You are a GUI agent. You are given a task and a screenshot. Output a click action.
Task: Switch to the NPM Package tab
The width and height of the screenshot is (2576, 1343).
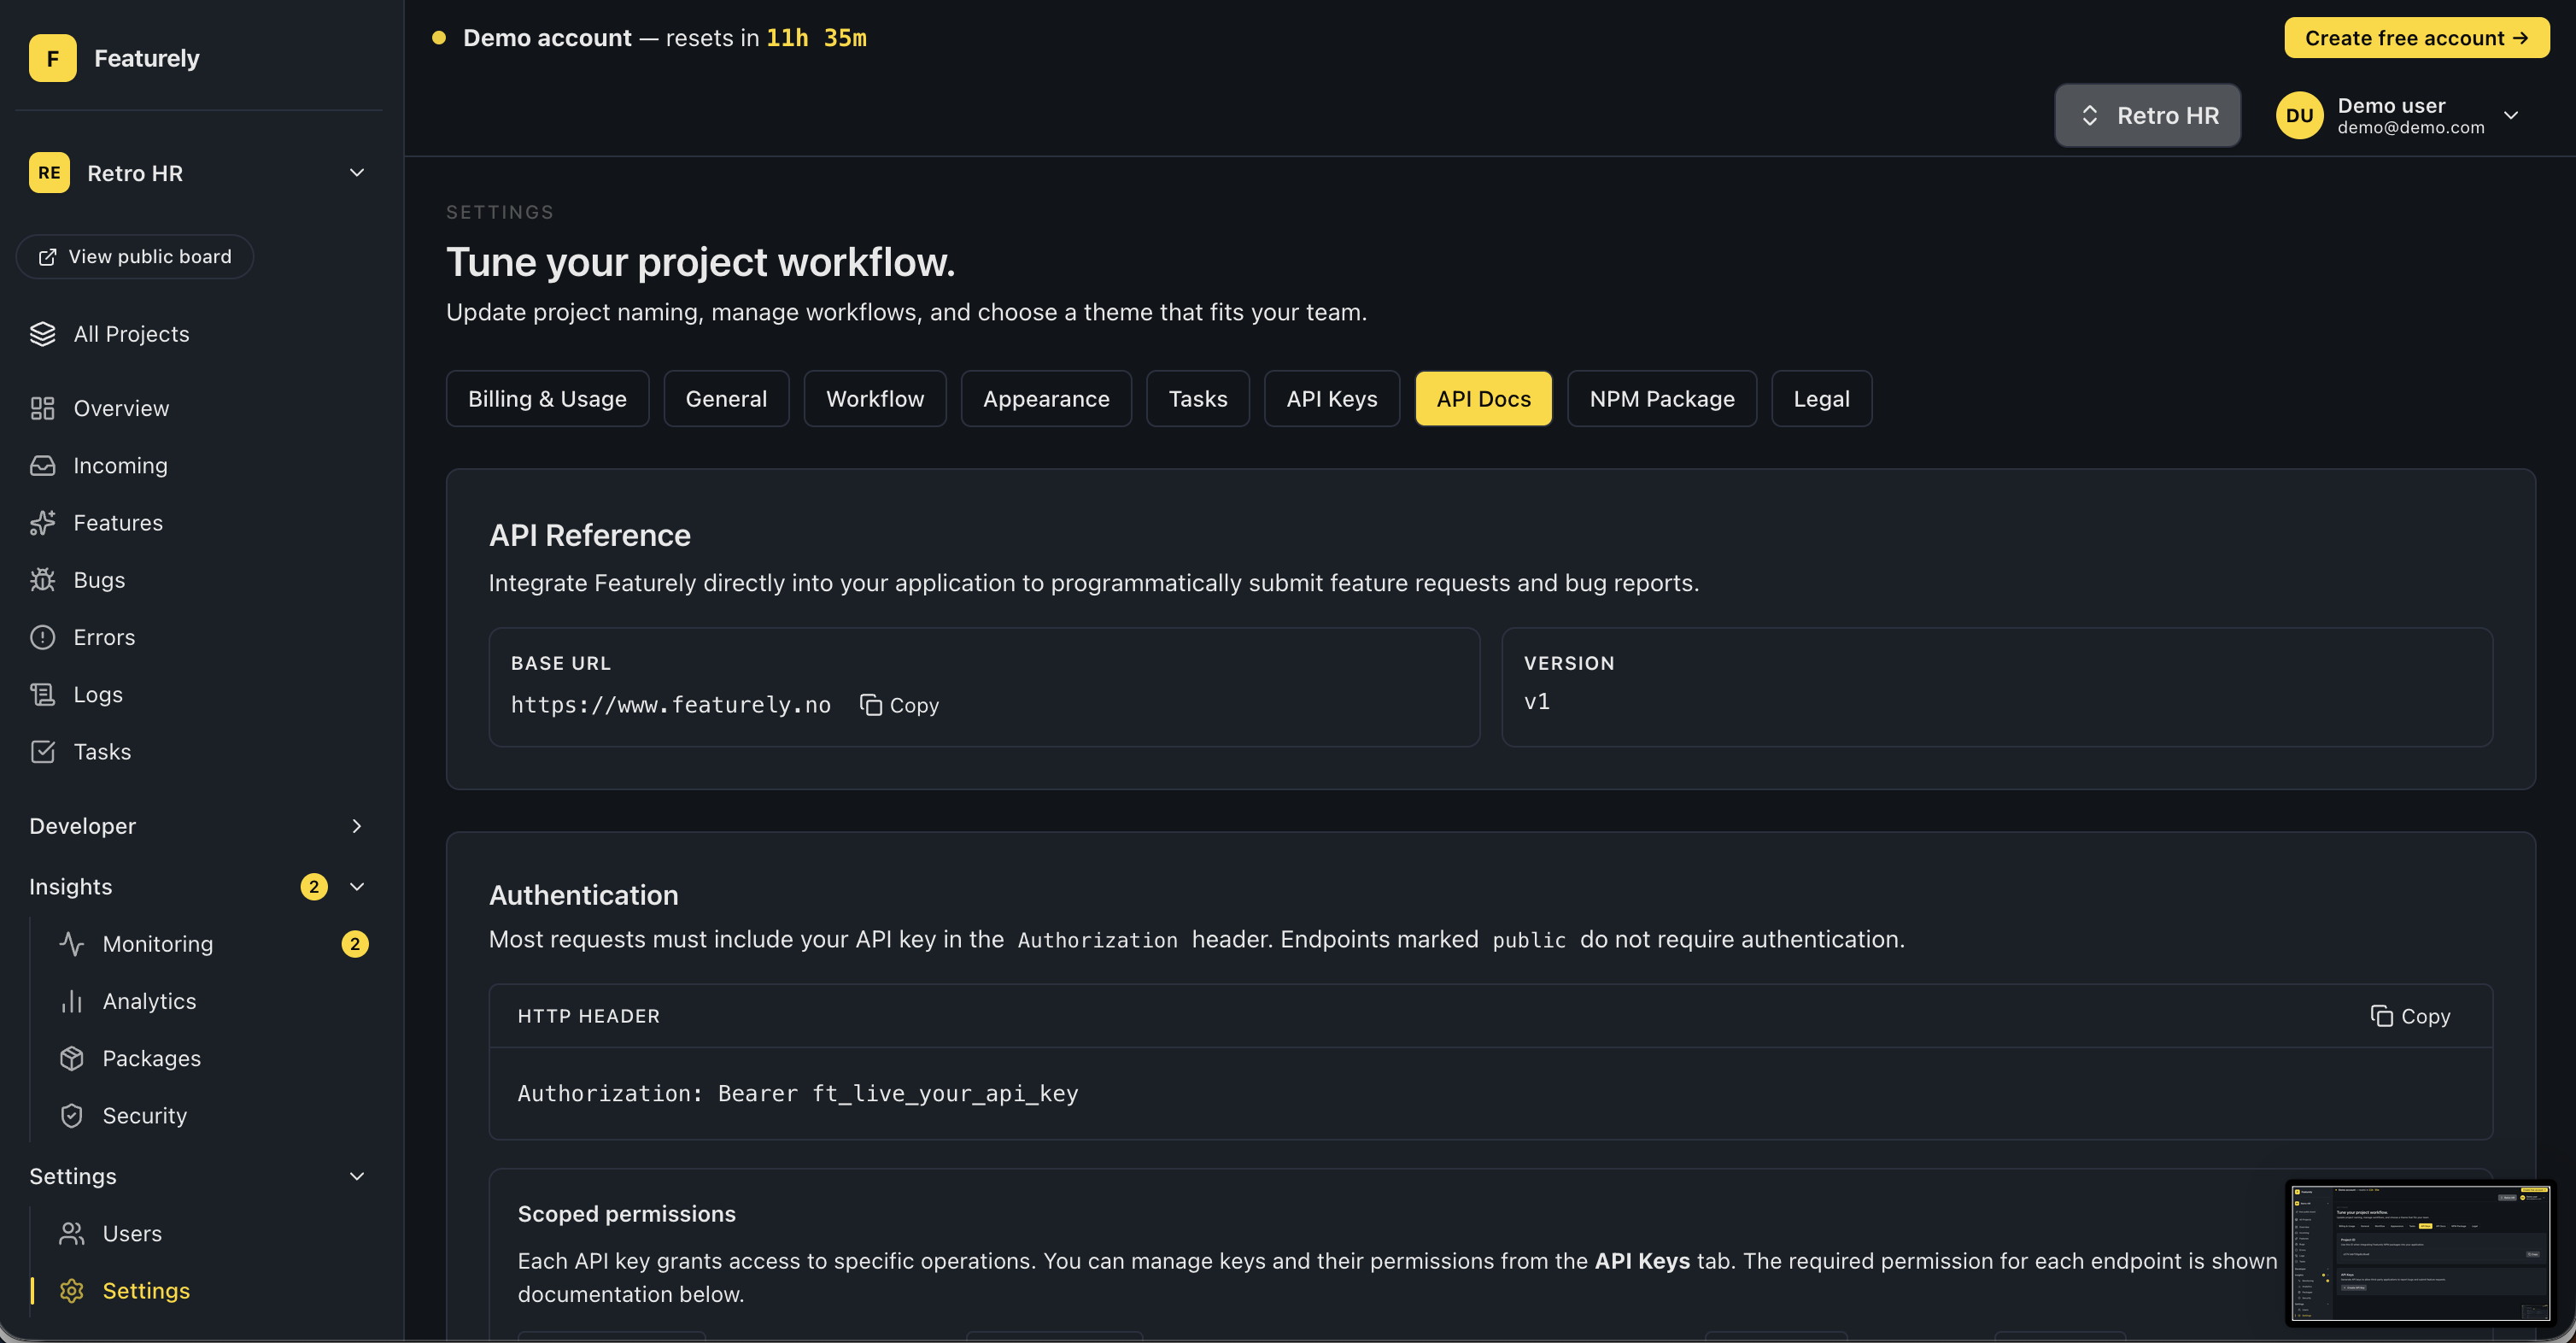pyautogui.click(x=1661, y=399)
